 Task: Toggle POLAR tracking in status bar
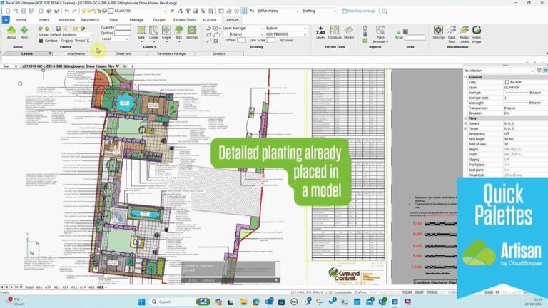pyautogui.click(x=406, y=292)
